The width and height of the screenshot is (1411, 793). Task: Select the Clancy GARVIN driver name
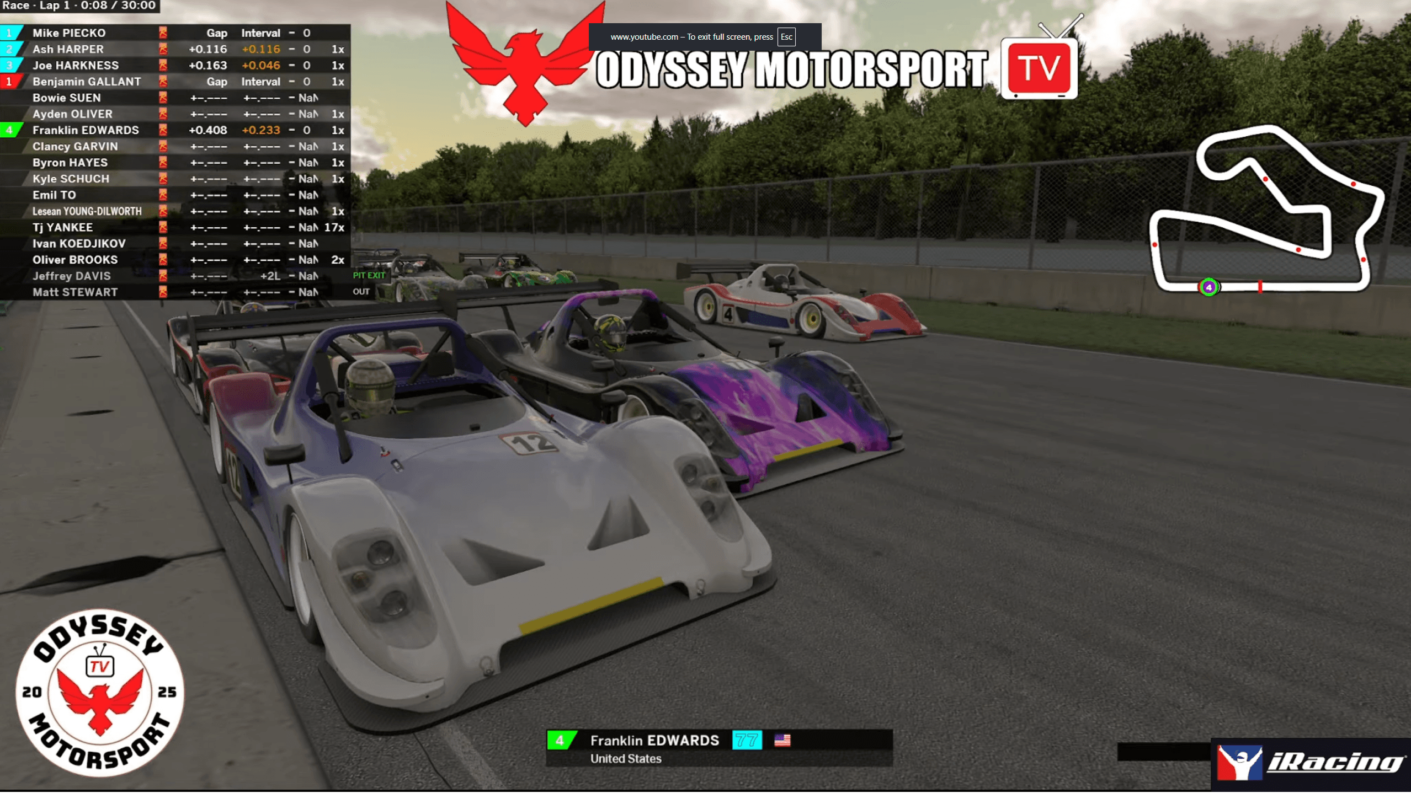pyautogui.click(x=75, y=147)
